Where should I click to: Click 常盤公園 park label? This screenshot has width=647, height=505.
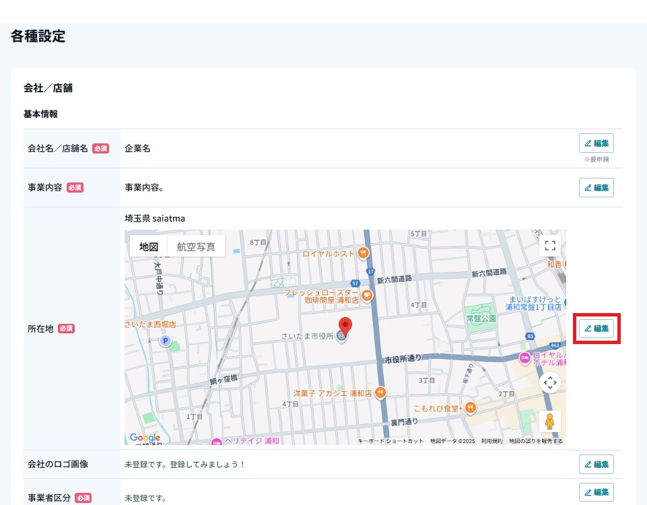pos(481,318)
